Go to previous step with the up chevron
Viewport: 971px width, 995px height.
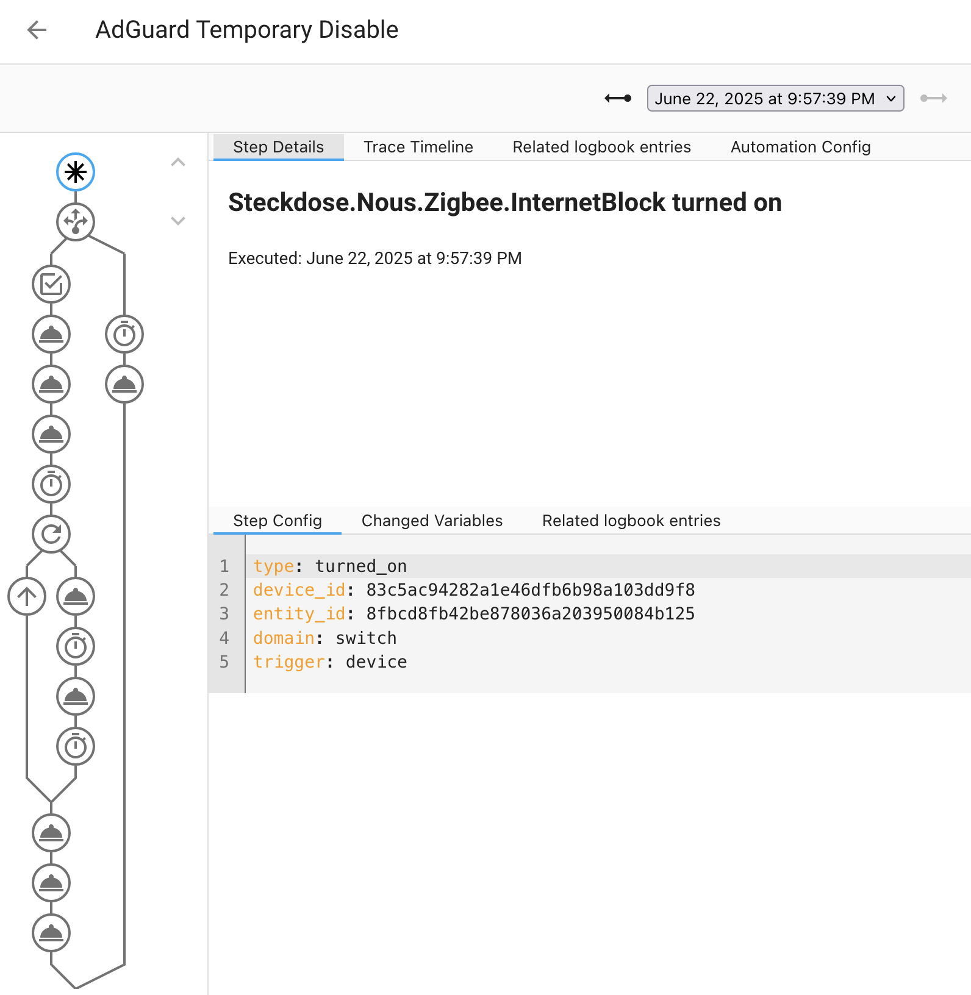[x=178, y=162]
